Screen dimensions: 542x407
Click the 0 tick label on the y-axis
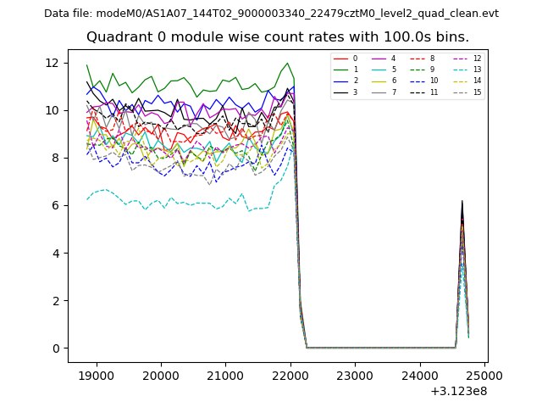[54, 348]
